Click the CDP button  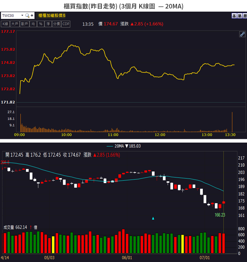click(x=66, y=24)
